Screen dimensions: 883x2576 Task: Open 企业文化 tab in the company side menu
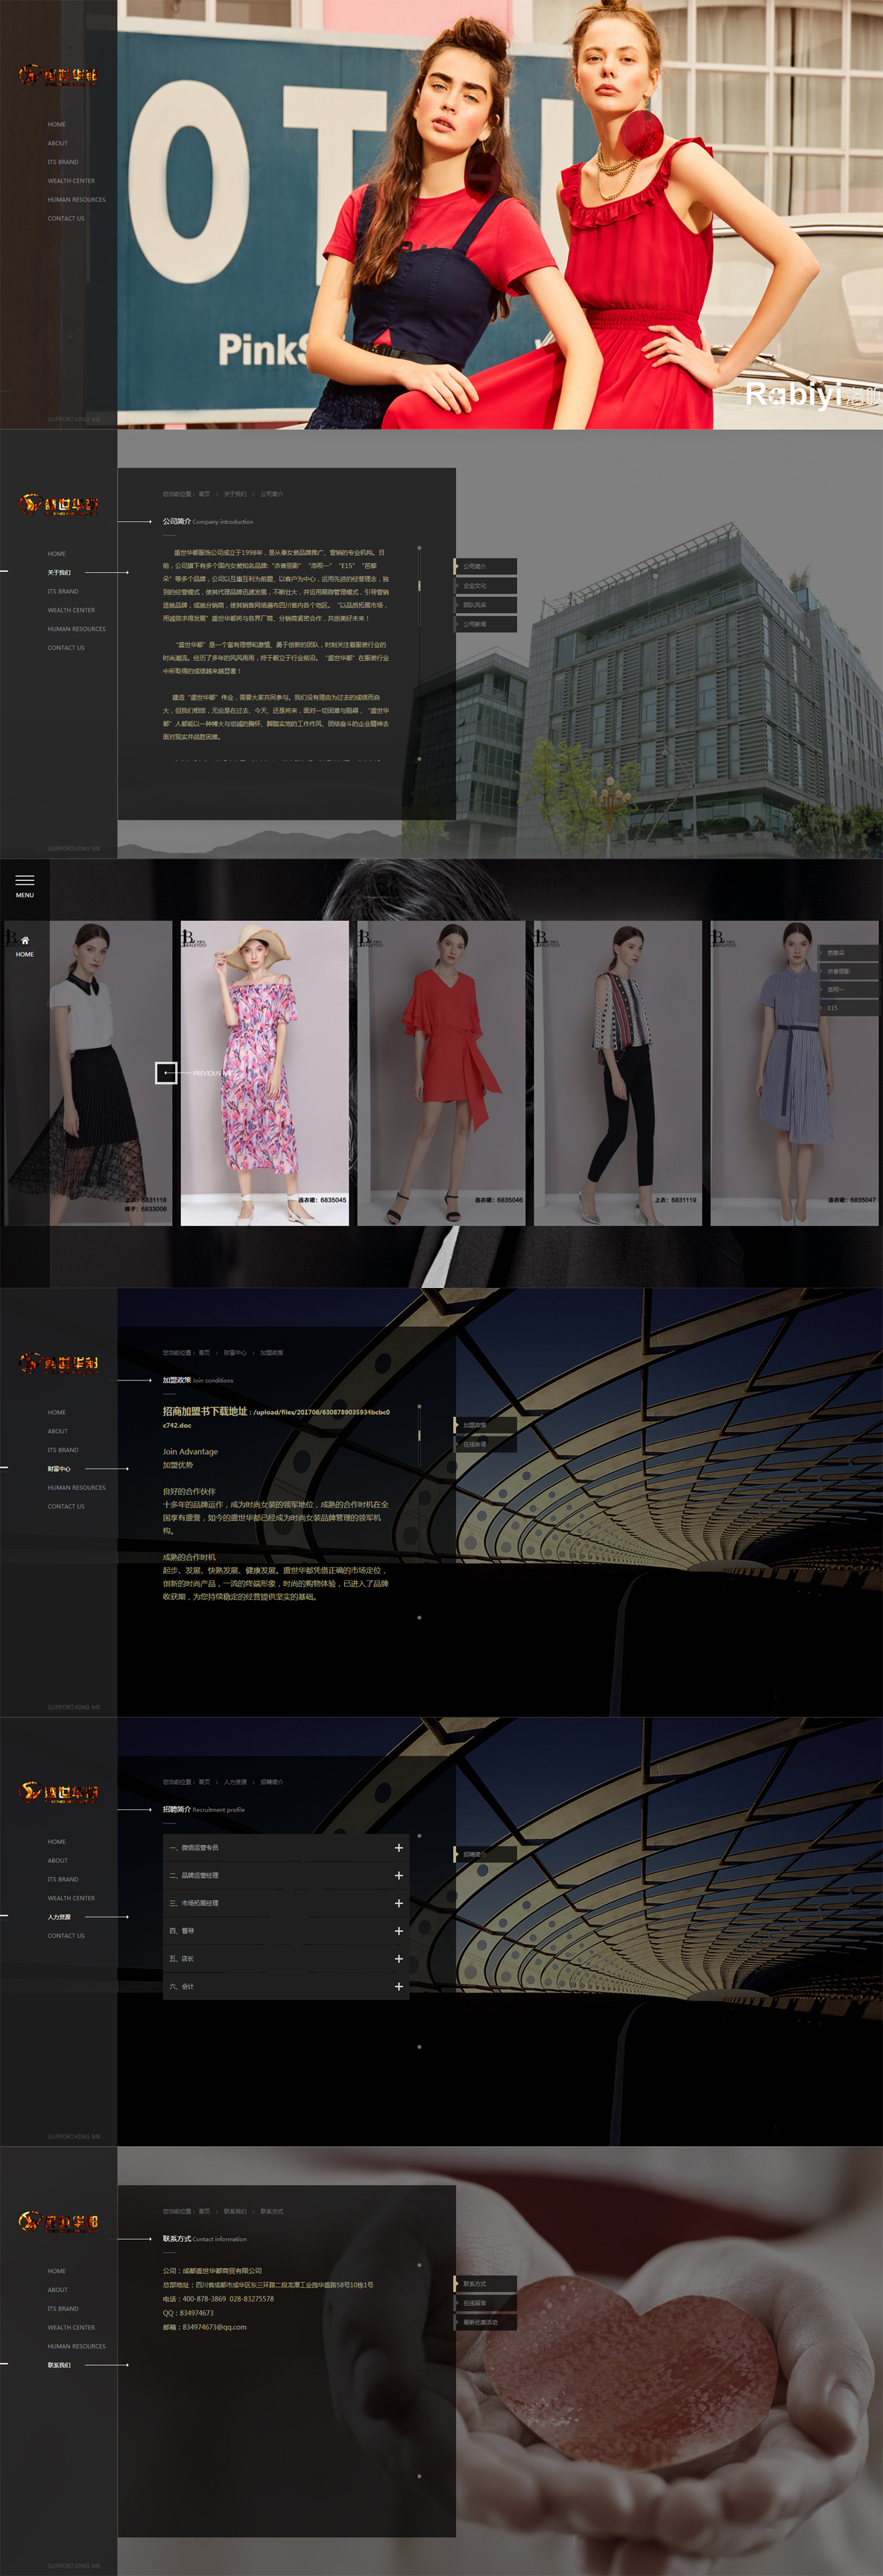tap(485, 586)
